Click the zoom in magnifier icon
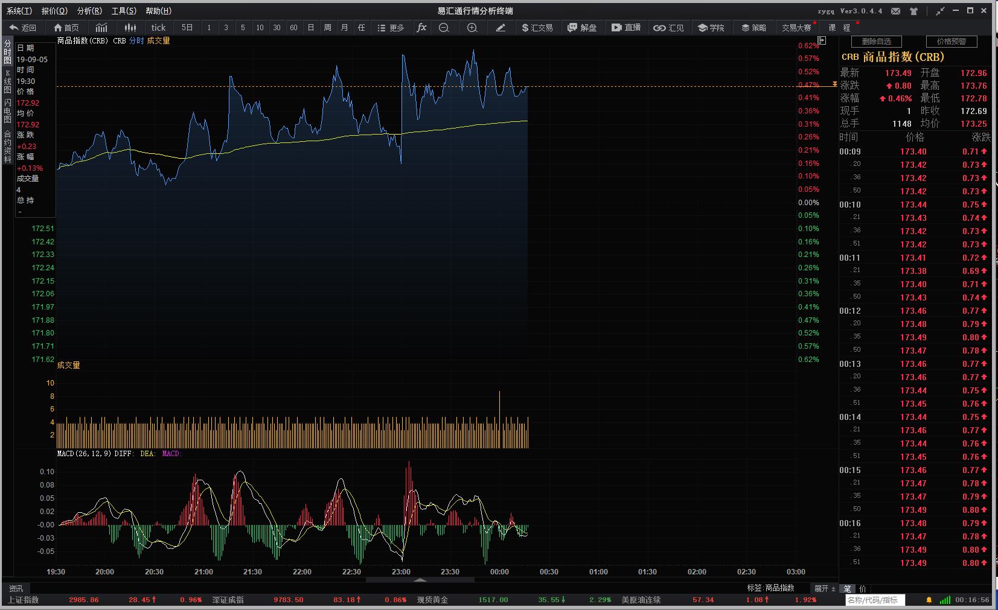 tap(472, 28)
